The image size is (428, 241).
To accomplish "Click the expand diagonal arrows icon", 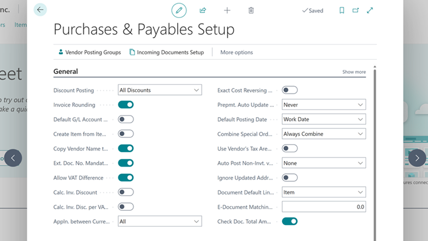I will [370, 10].
